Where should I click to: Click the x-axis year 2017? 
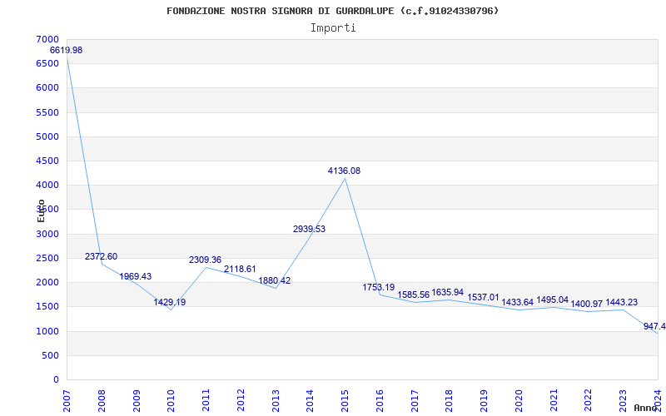(x=414, y=401)
